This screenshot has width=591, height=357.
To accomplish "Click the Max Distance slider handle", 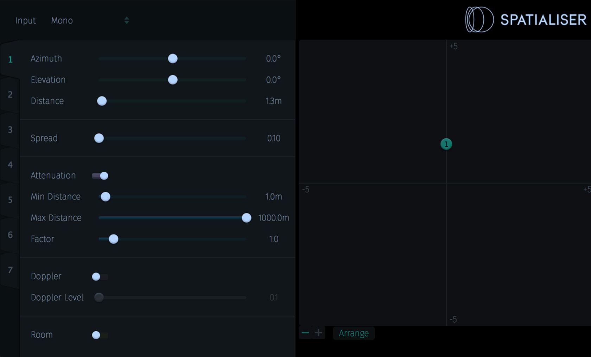I will tap(247, 218).
